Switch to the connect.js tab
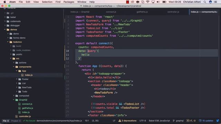The image size is (221, 124). point(111,12)
